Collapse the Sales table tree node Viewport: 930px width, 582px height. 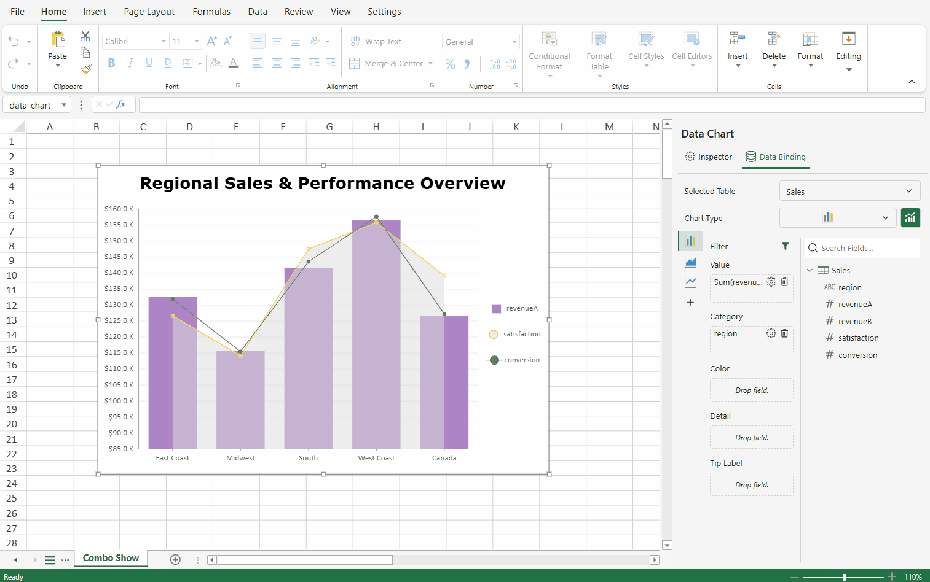coord(810,270)
